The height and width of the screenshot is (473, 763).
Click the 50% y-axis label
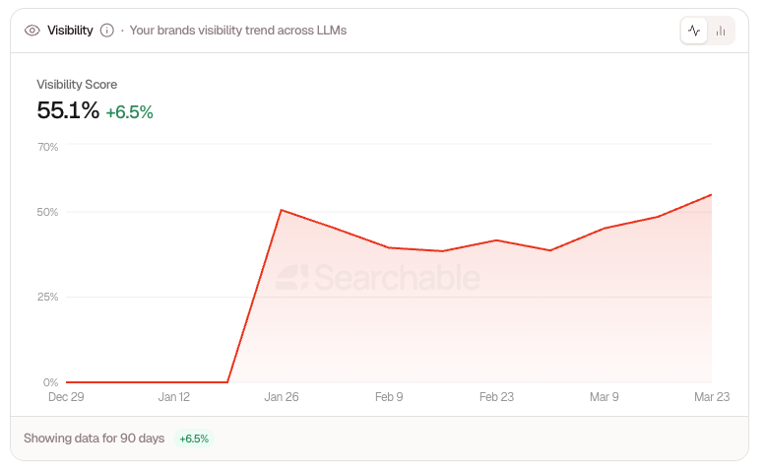pyautogui.click(x=47, y=212)
